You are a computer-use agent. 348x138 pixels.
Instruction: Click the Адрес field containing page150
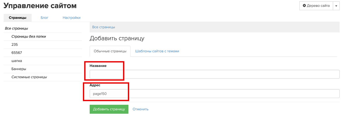(215, 94)
